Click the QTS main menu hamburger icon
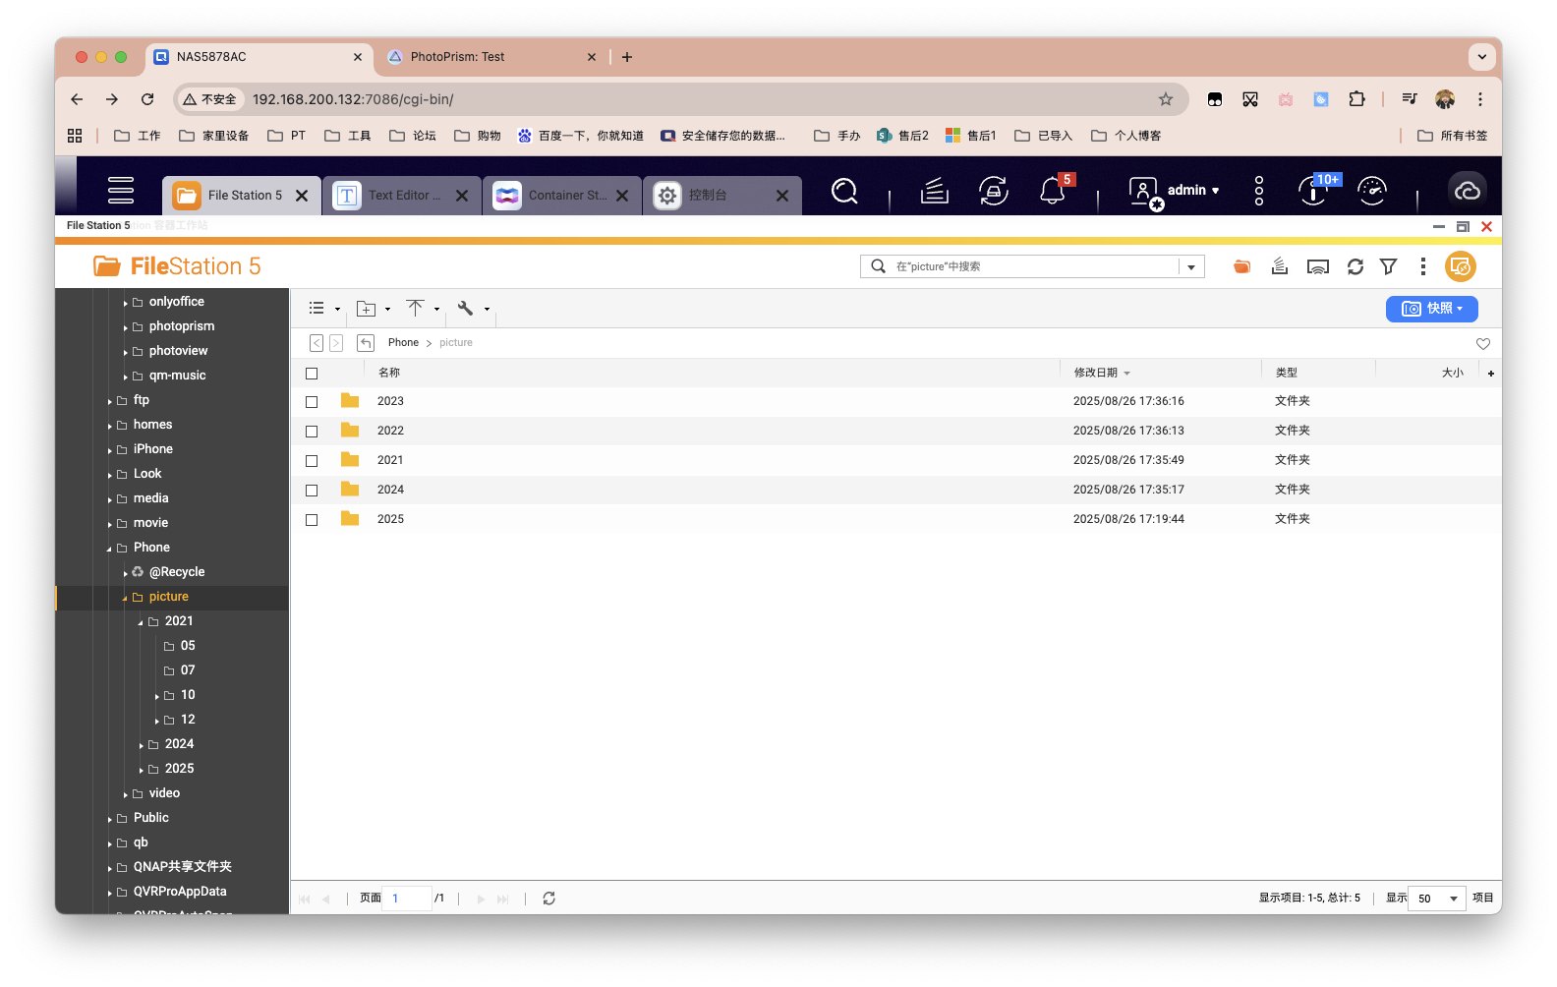This screenshot has width=1557, height=987. [121, 191]
